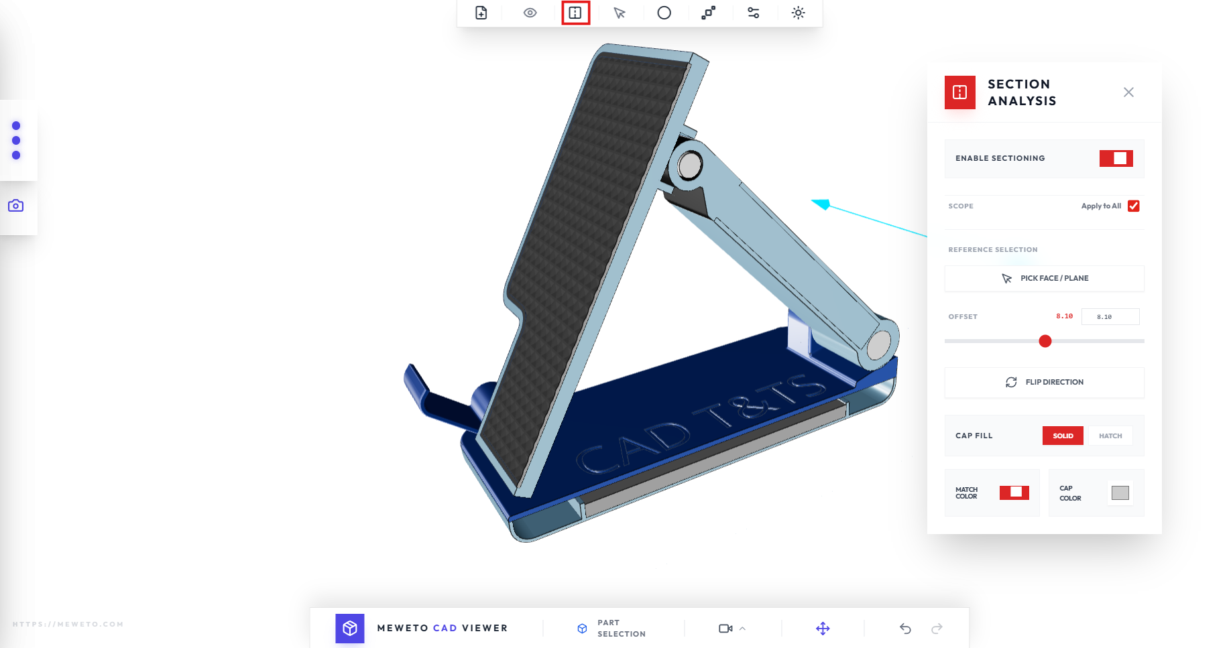Image resolution: width=1231 pixels, height=648 pixels.
Task: Take a screenshot with the camera icon
Action: click(16, 206)
